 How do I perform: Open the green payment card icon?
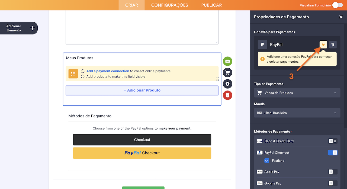click(x=227, y=61)
